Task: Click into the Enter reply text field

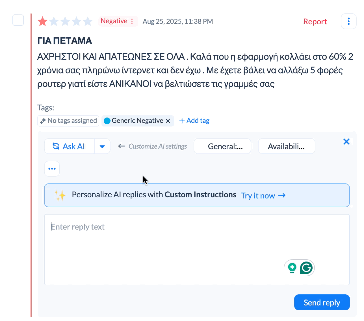Action: pyautogui.click(x=197, y=250)
